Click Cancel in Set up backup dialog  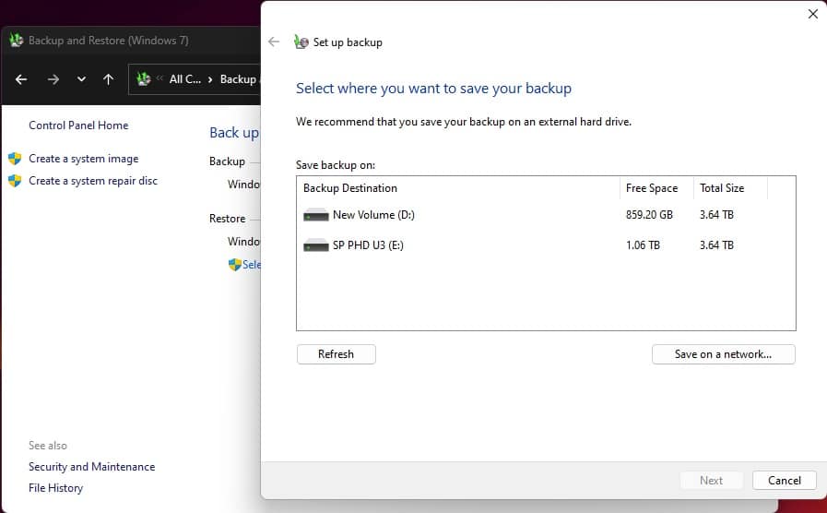(x=784, y=481)
